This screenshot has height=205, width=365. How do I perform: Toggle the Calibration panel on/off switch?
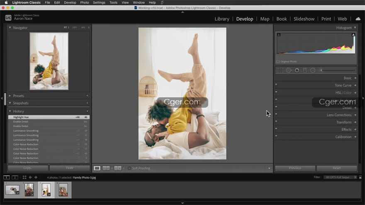click(276, 136)
